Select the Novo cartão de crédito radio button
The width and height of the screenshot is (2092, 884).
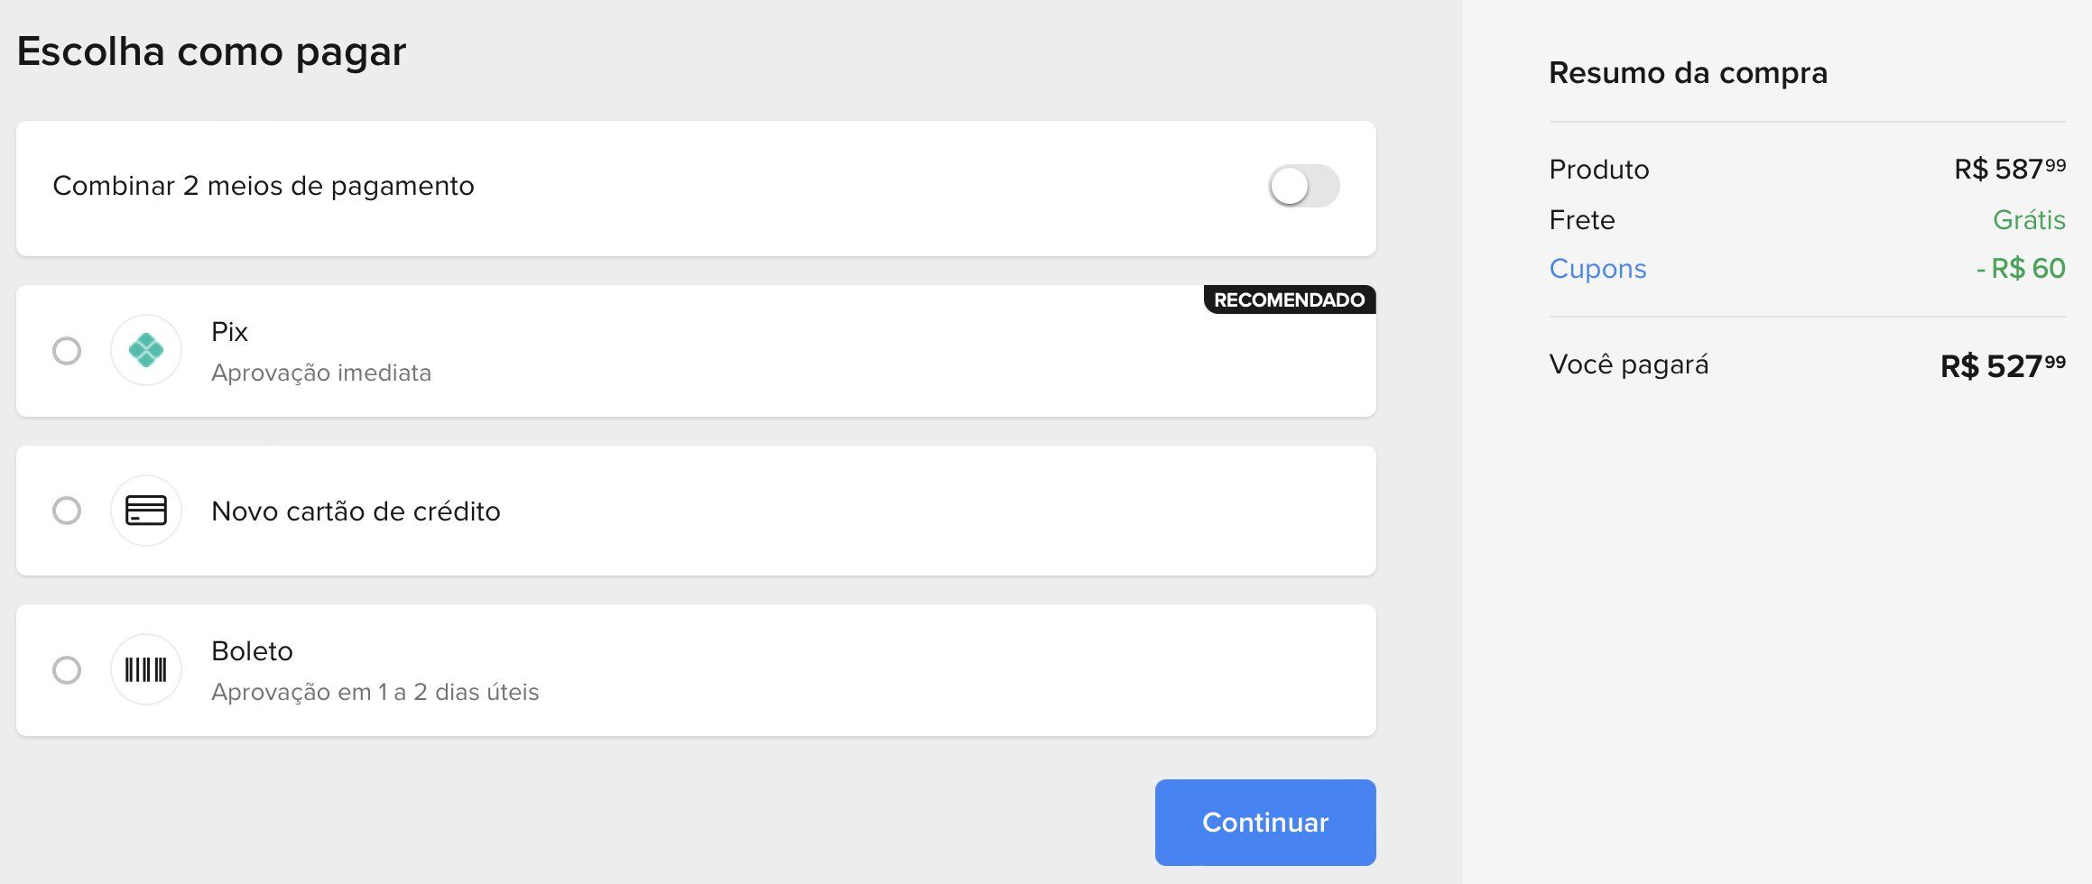(x=67, y=511)
